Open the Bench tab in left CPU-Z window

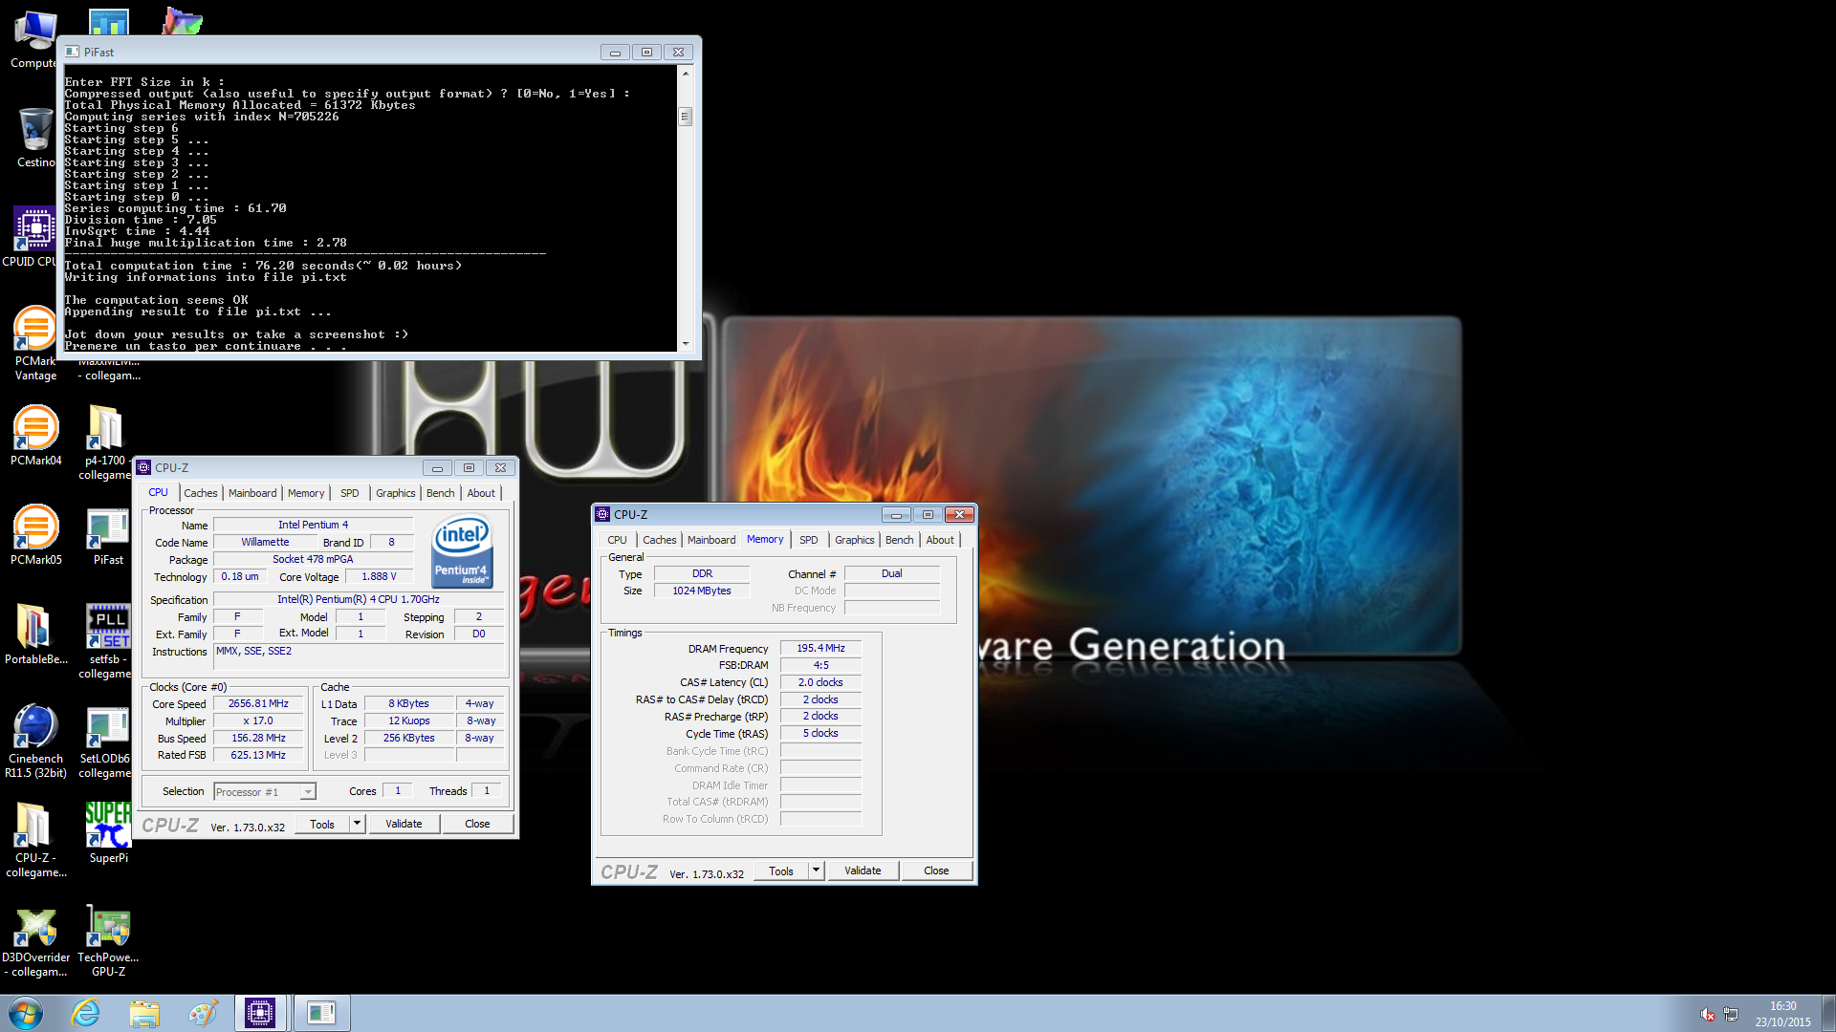441,493
